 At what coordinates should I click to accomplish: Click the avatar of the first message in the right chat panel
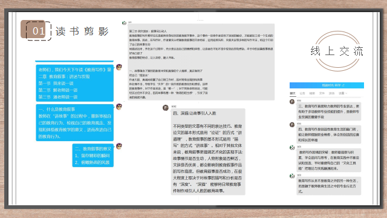coord(292,102)
